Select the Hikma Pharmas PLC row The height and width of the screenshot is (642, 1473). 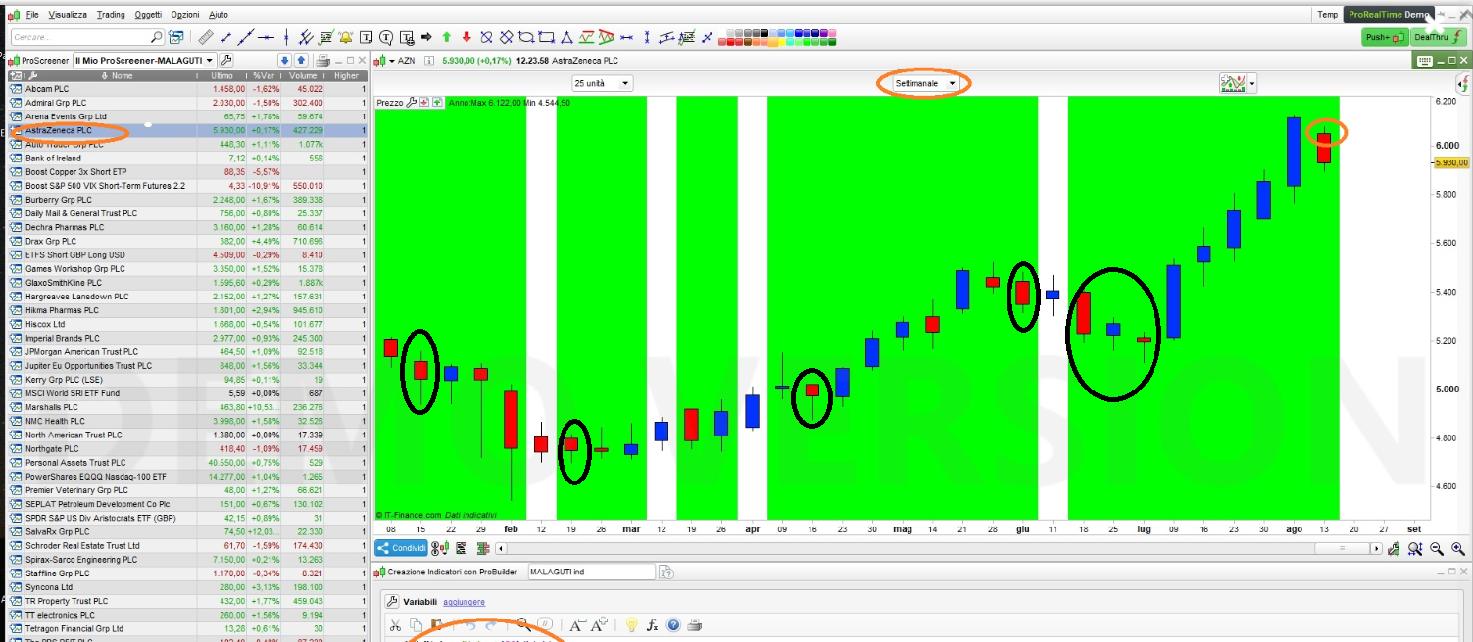(186, 310)
